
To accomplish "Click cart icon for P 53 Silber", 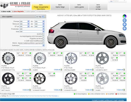I will click(124, 90).
